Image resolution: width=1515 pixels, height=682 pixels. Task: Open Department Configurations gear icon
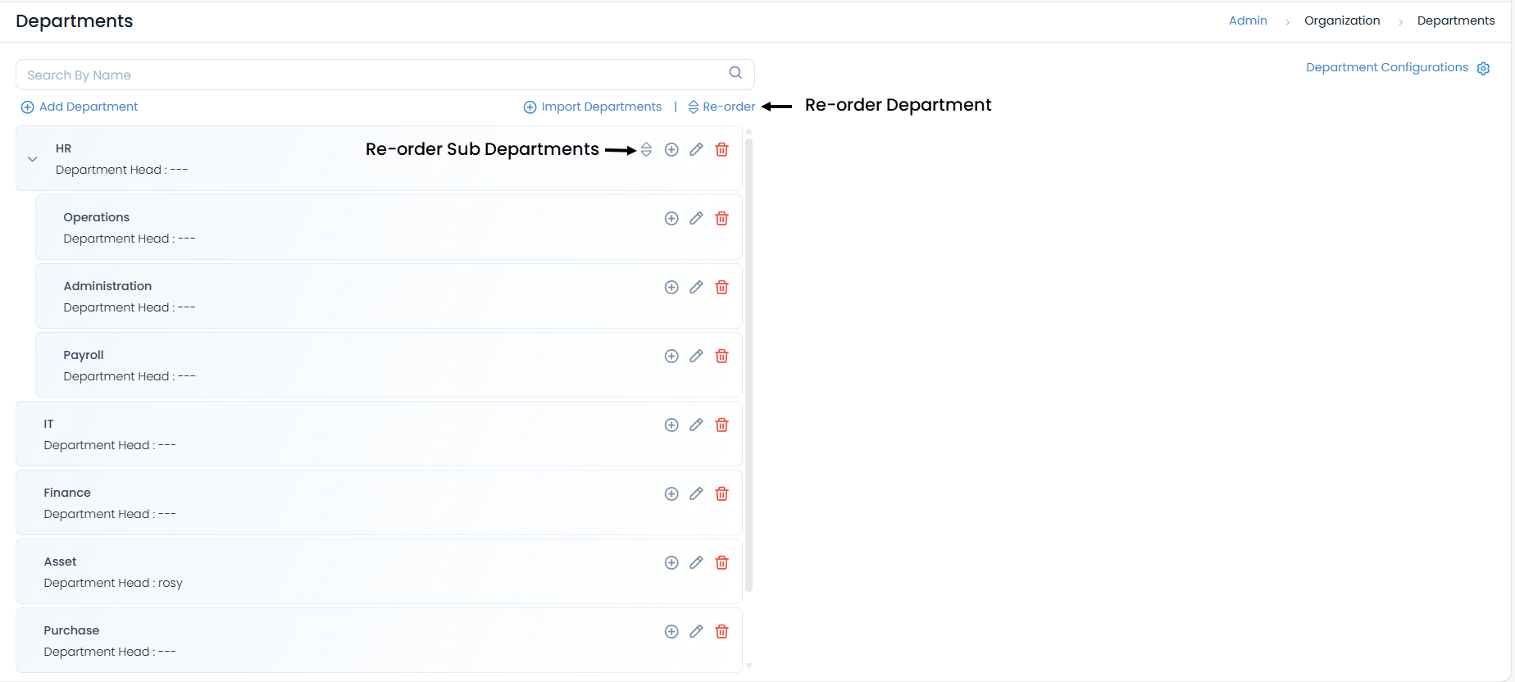[x=1483, y=68]
